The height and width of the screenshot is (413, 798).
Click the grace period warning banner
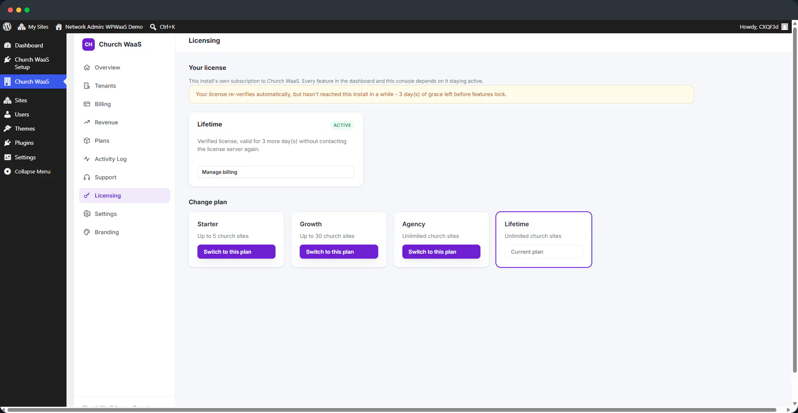pyautogui.click(x=441, y=94)
